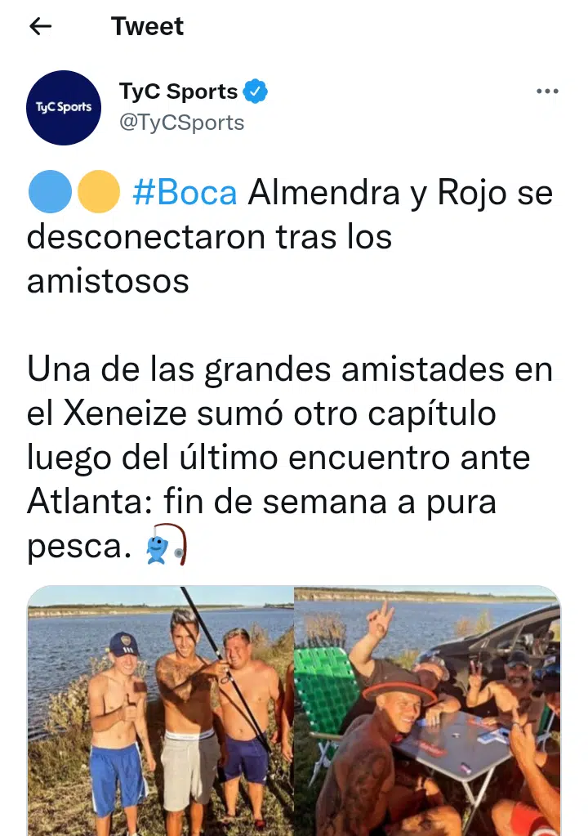Viewport: 588px width, 836px height.
Task: Click the word 'amistosos' in the tweet
Action: (108, 281)
